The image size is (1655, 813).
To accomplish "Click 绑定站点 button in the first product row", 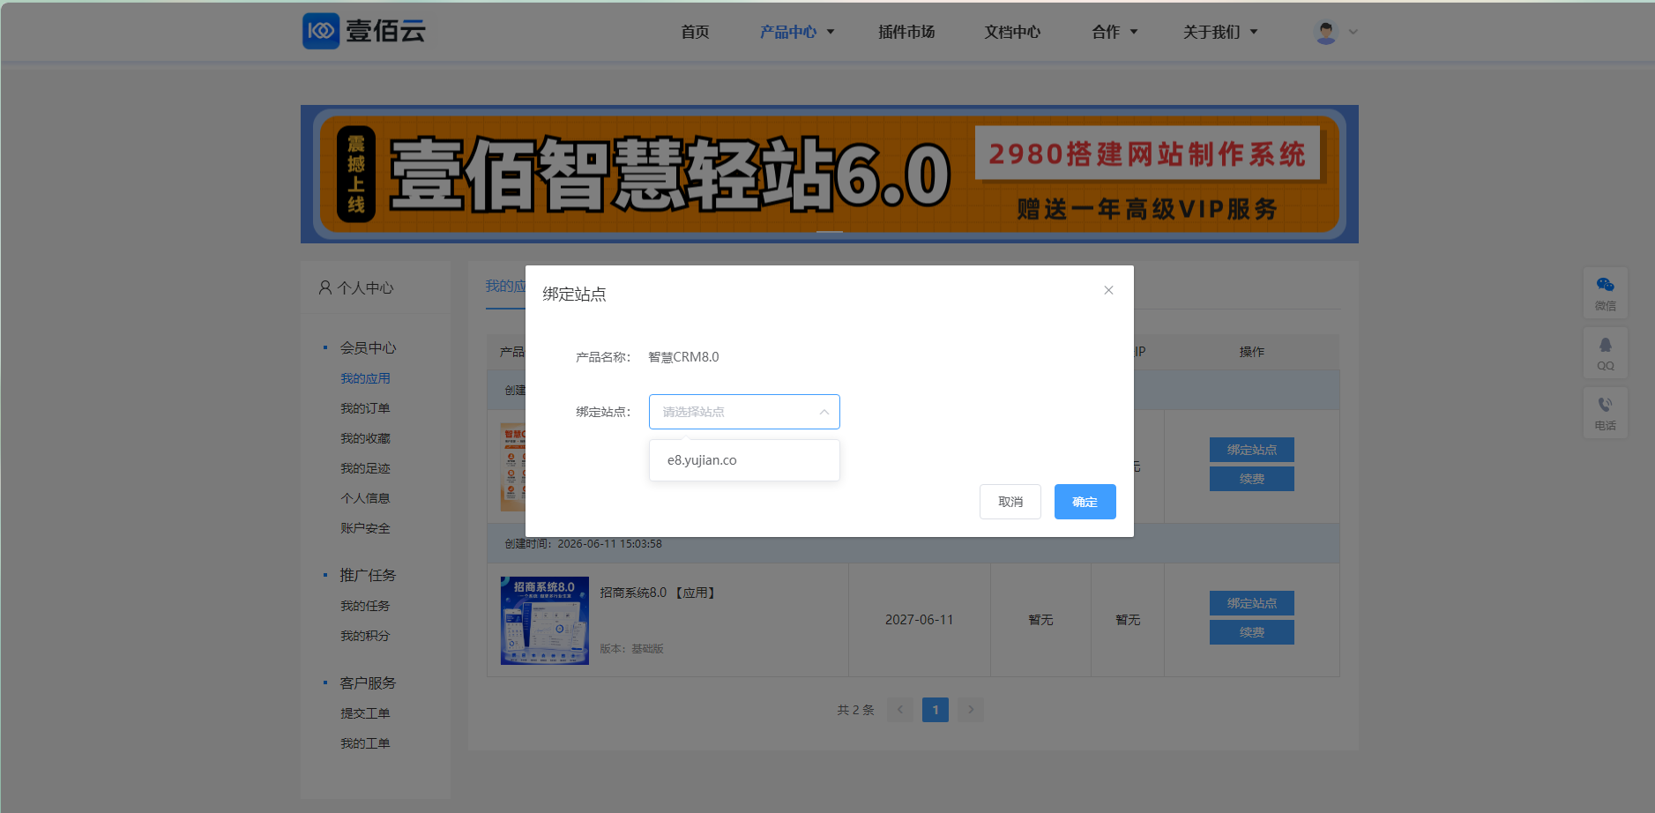I will [x=1252, y=450].
